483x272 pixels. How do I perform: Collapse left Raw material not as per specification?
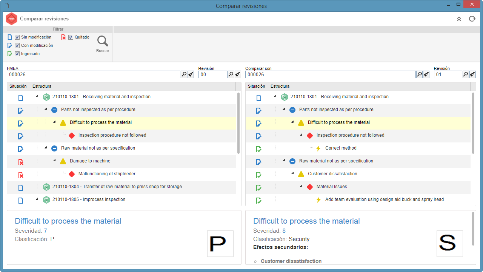pyautogui.click(x=46, y=148)
